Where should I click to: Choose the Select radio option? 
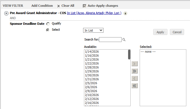[x=48, y=30]
